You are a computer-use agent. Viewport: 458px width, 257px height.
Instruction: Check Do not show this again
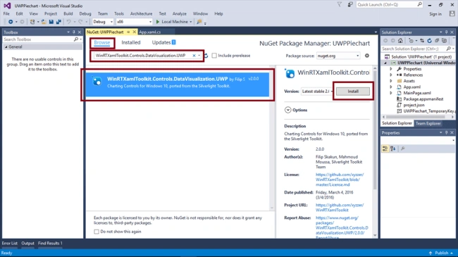(x=97, y=232)
